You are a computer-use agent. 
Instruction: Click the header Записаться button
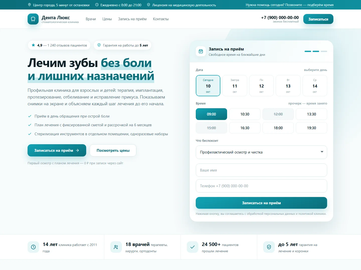[x=318, y=19]
